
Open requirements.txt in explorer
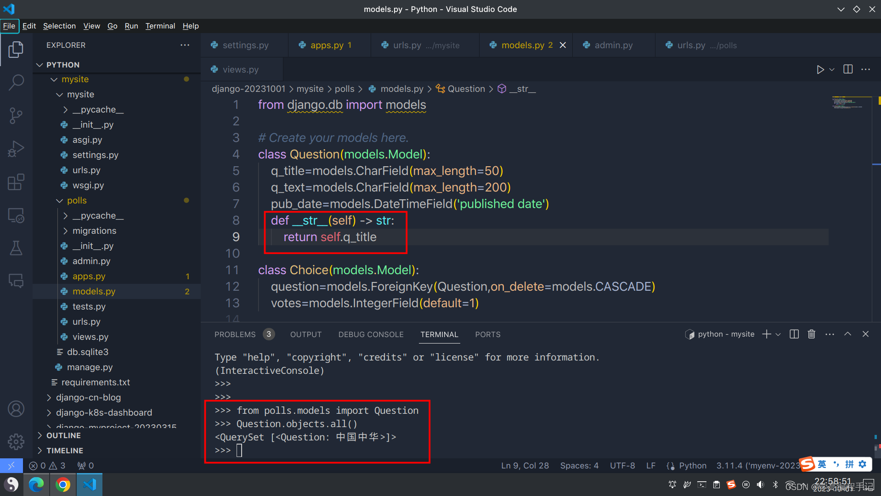(x=96, y=383)
